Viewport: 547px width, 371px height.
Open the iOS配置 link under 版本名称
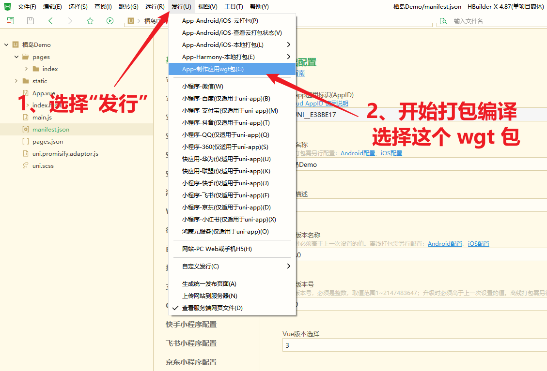pos(478,243)
